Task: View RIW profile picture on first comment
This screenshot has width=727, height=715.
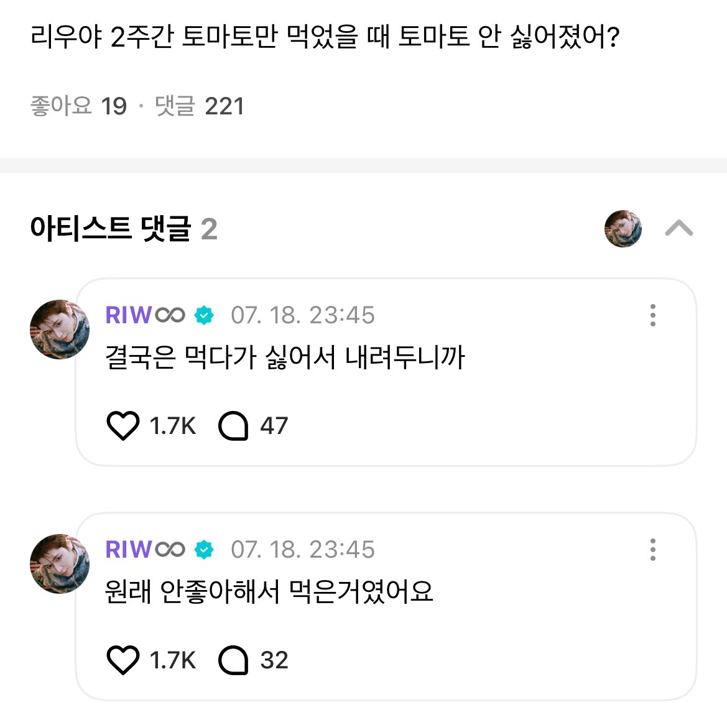Action: [60, 330]
